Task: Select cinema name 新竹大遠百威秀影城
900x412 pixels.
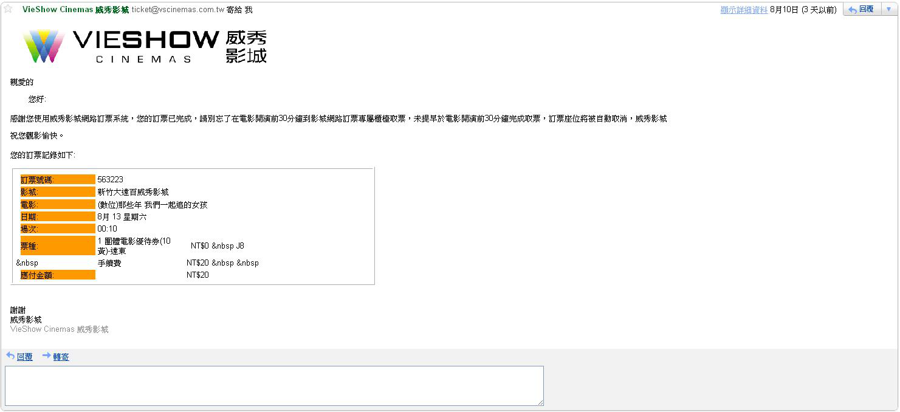Action: point(133,192)
